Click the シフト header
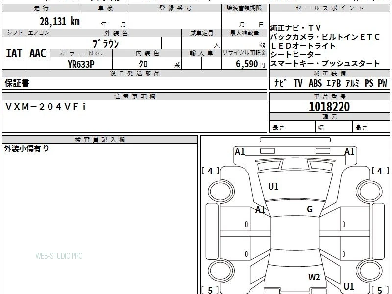392x294 pixels. [15, 33]
